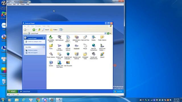Open the Views dropdown button
Screen dimensions: 182x102
tap(61, 30)
